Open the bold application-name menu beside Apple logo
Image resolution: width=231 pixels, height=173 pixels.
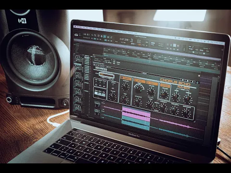click(79, 26)
